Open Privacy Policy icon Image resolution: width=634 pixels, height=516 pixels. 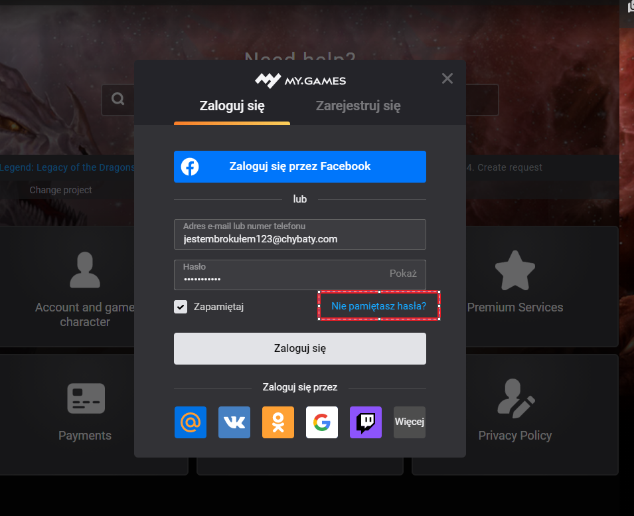click(x=516, y=398)
